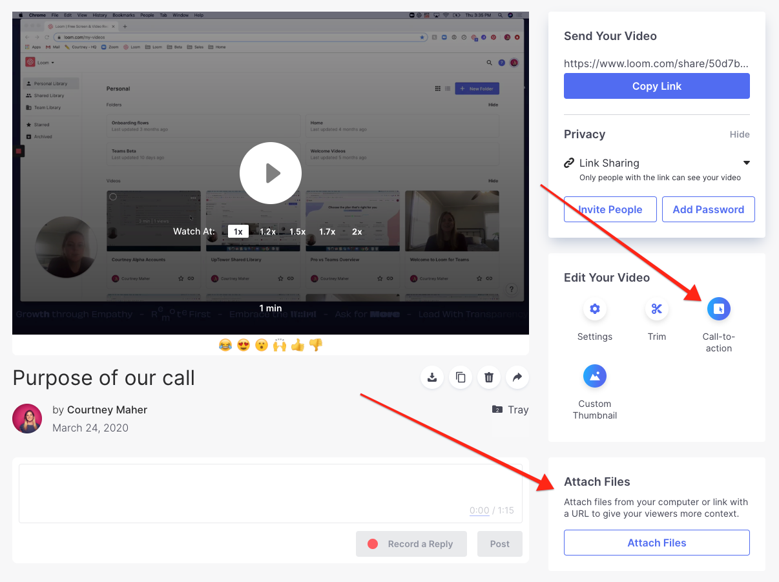This screenshot has width=779, height=582.
Task: Set playback speed to 2x
Action: (x=357, y=231)
